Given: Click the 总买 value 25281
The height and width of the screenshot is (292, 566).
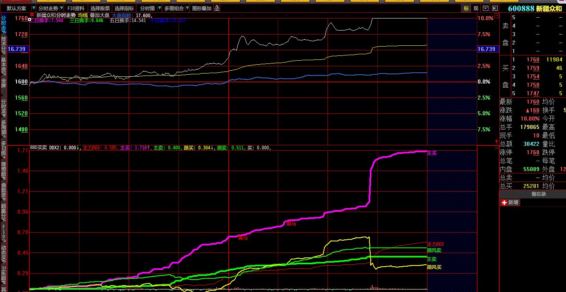Looking at the screenshot, I should point(531,186).
